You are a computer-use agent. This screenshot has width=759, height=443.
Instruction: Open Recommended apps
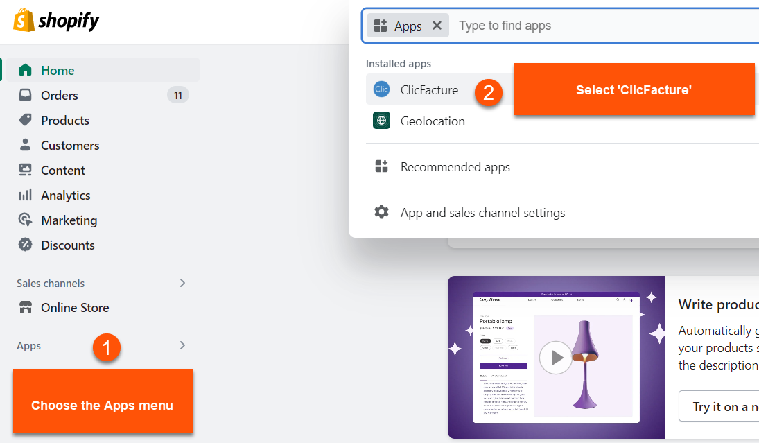(455, 167)
